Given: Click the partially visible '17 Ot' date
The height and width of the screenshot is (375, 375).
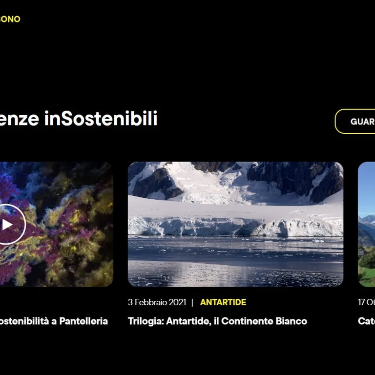Looking at the screenshot, I should point(366,302).
